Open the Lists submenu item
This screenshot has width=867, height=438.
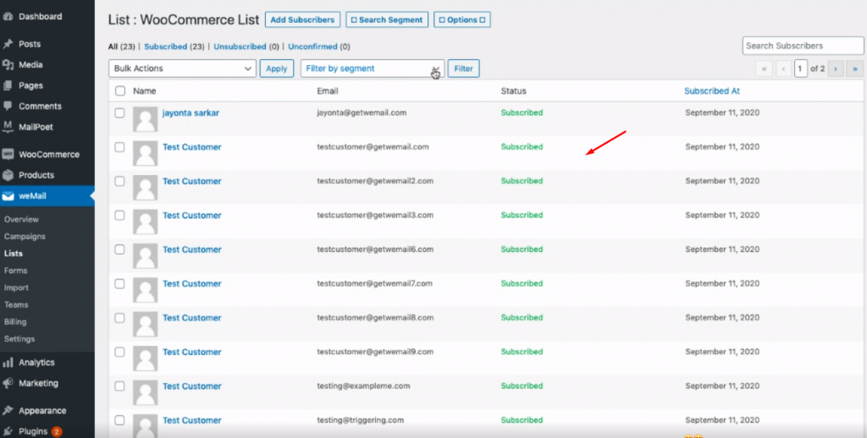pos(14,254)
